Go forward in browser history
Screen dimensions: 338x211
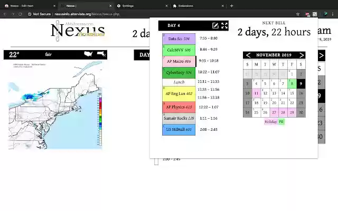click(x=13, y=14)
